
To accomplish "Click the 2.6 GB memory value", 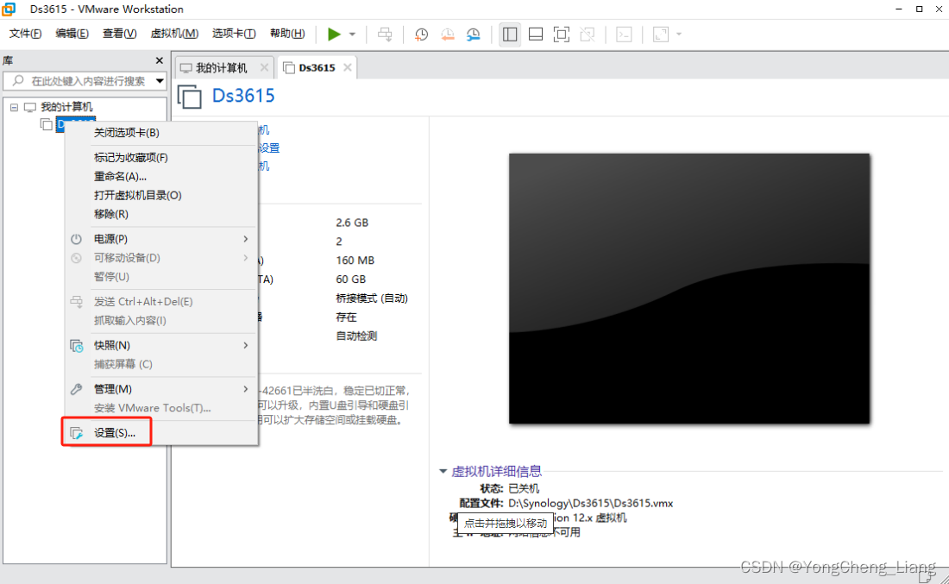I will [x=352, y=223].
